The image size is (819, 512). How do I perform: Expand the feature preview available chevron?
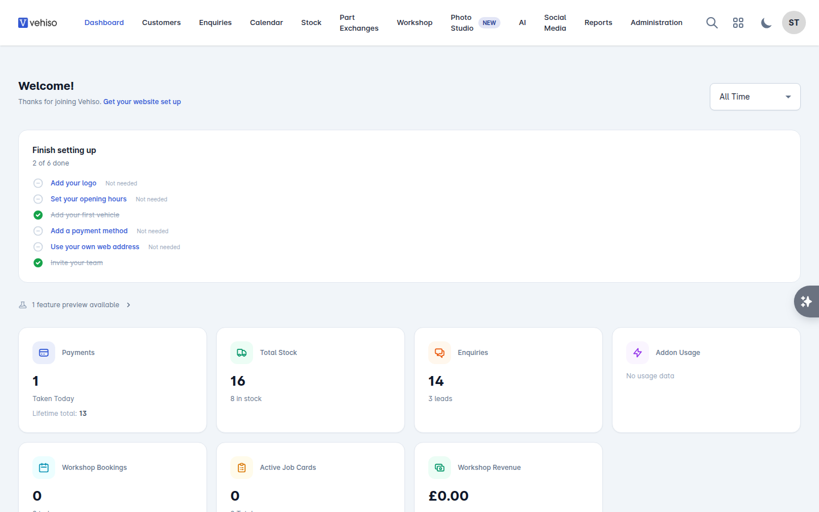(x=129, y=305)
